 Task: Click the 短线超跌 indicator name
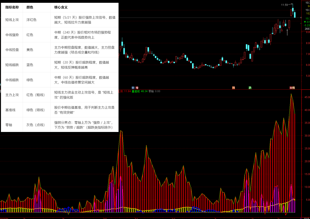click(x=11, y=65)
